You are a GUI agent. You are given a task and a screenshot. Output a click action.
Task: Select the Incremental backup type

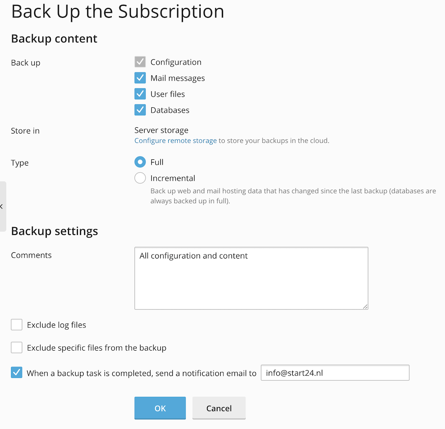click(140, 178)
